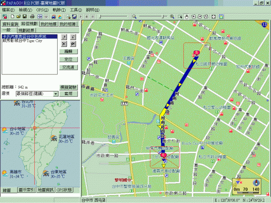271x203 pixels.
Task: Click the printer icon in toolbar
Action: (x=32, y=16)
